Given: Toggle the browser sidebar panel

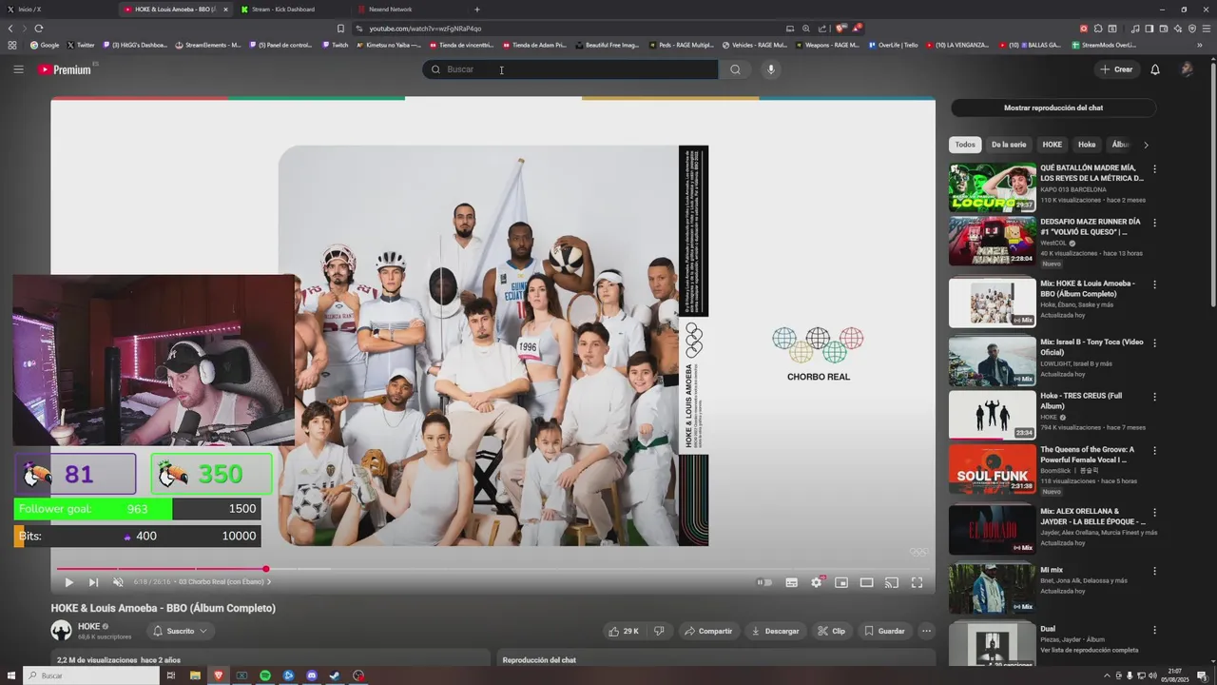Looking at the screenshot, I should [x=1149, y=29].
